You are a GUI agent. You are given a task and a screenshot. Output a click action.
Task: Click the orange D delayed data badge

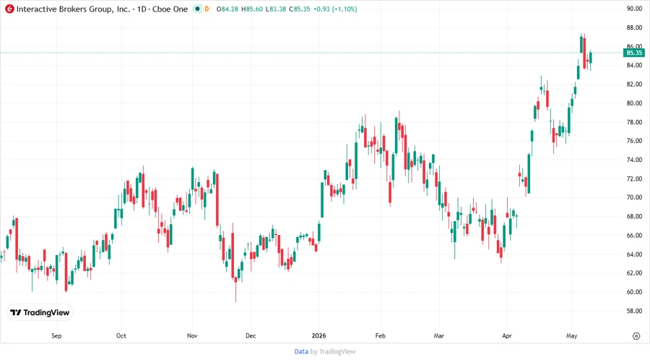click(207, 9)
